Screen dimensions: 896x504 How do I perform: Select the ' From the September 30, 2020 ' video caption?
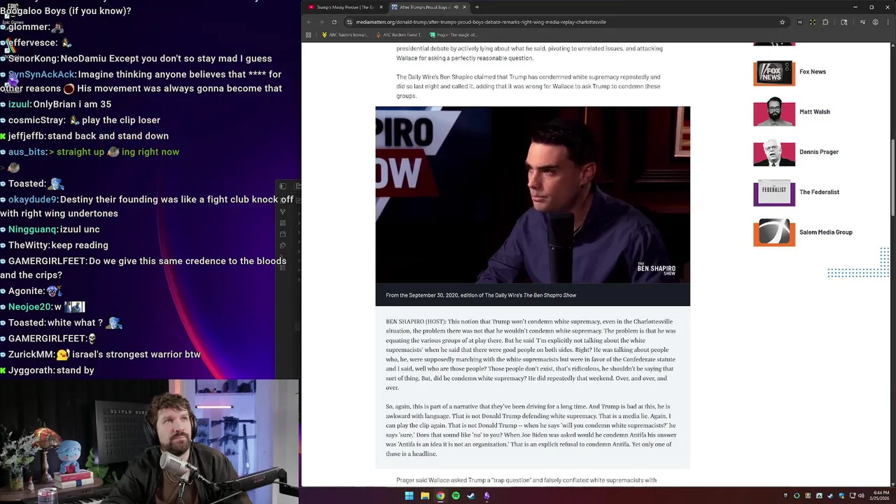click(481, 295)
